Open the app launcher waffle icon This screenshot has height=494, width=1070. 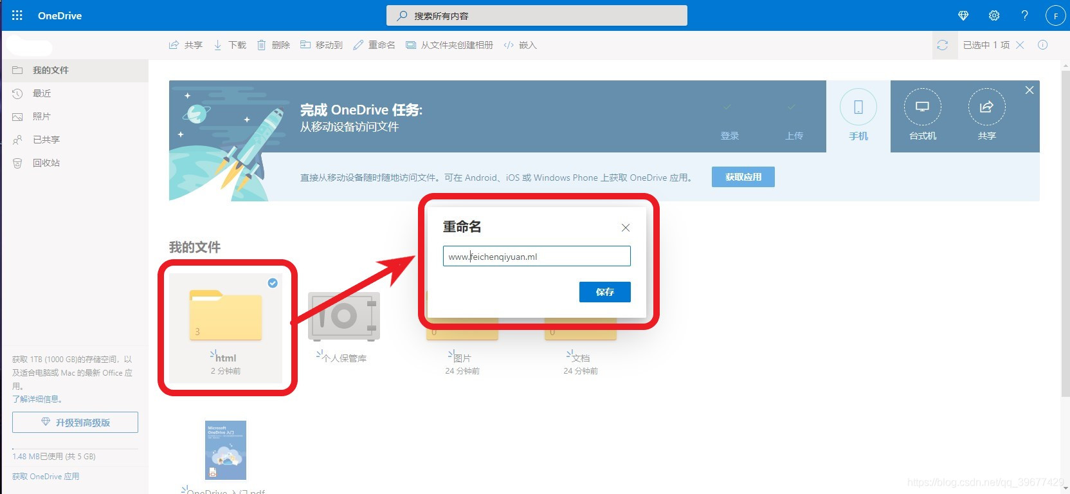pos(17,15)
